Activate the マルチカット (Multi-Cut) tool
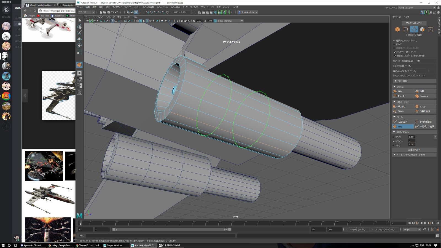The height and width of the screenshot is (248, 441). click(402, 121)
